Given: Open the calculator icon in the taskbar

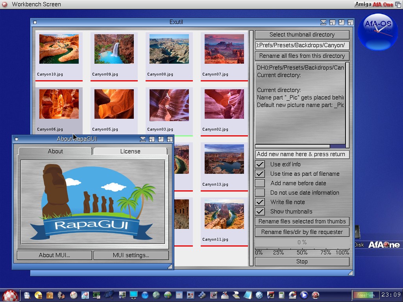Looking at the screenshot, I should tap(282, 295).
